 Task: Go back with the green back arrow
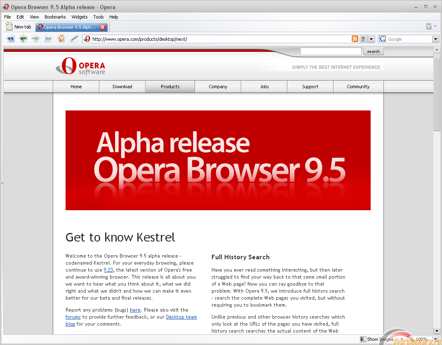point(24,39)
